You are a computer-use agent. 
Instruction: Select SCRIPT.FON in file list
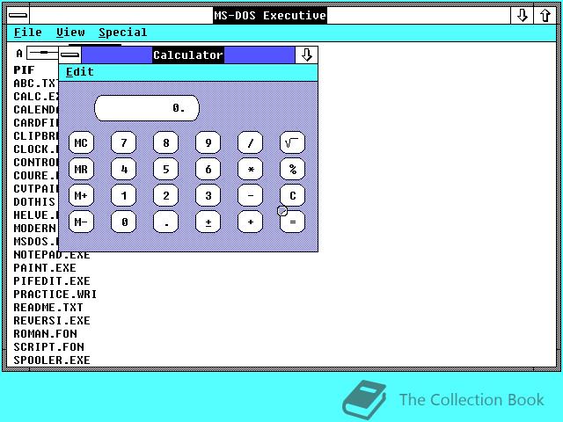48,347
